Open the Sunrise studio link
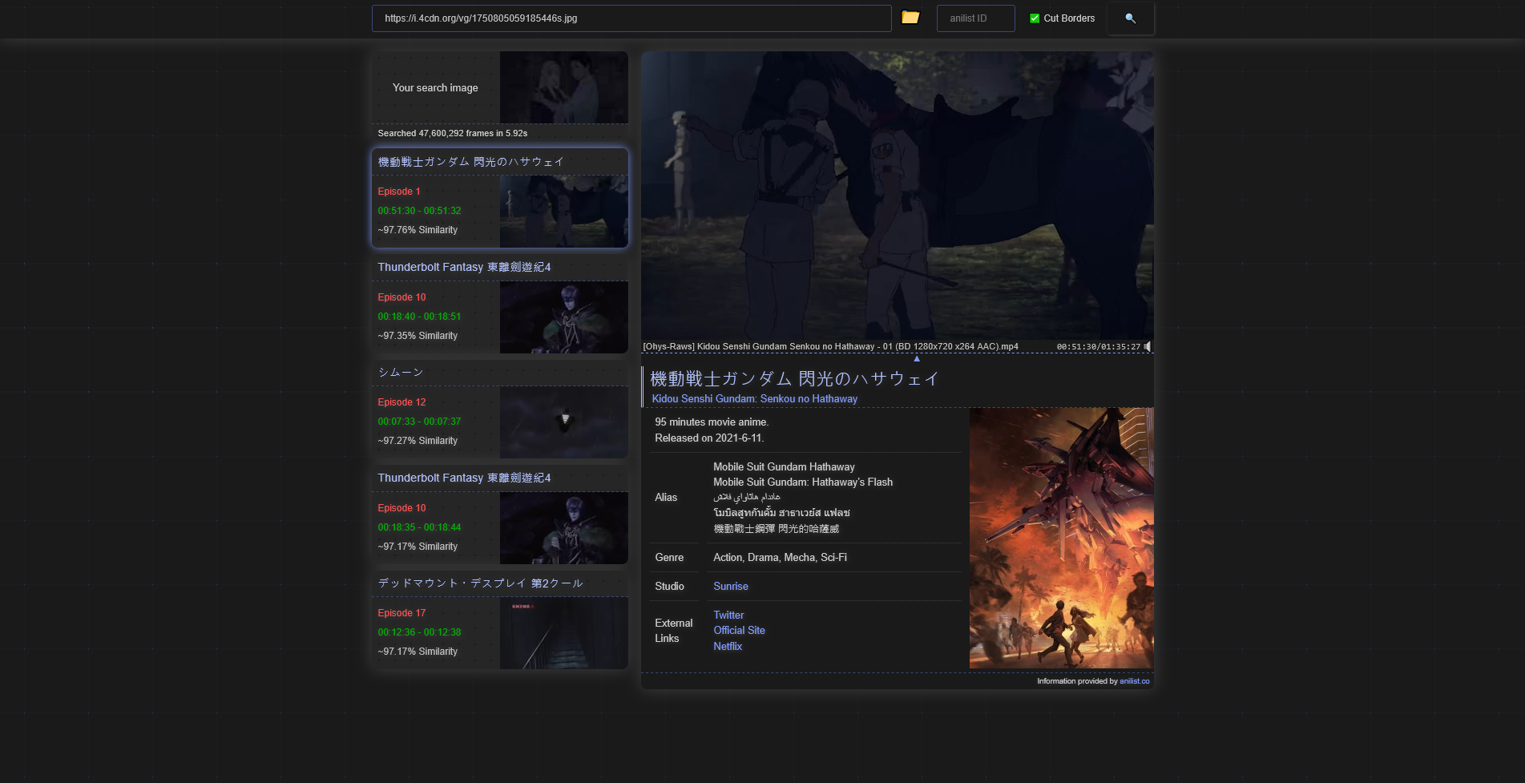The height and width of the screenshot is (783, 1525). 731,587
